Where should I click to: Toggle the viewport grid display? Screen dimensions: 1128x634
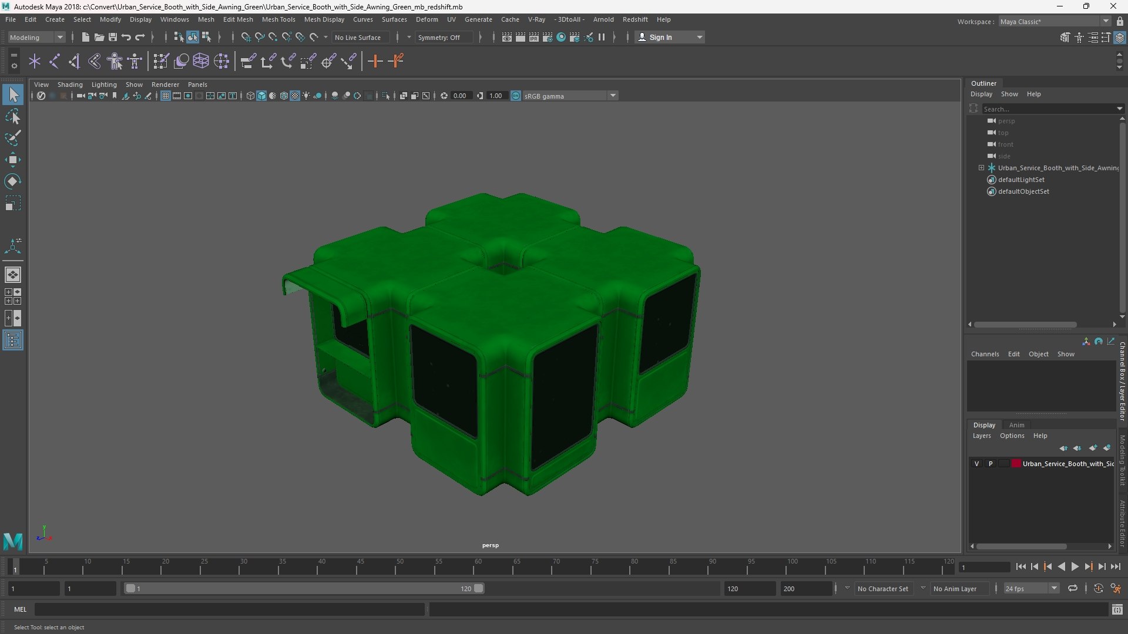coord(166,96)
